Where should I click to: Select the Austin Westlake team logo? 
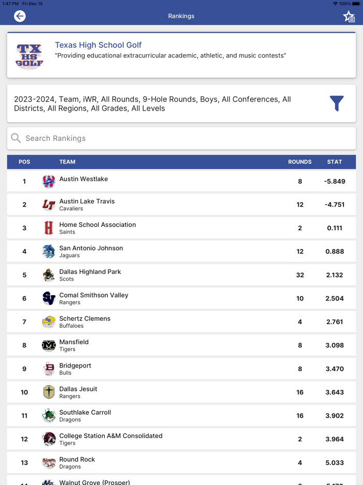48,181
